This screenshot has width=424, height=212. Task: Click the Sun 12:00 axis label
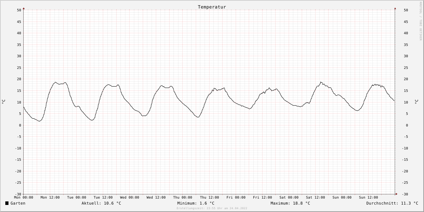369,198
